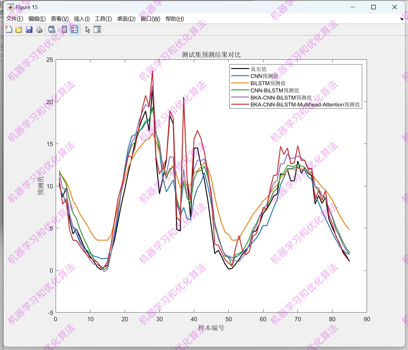Select the BKA-CNN-BiLSTM-Multihead-Attention预测值 legend entry
The width and height of the screenshot is (408, 350).
pyautogui.click(x=305, y=105)
